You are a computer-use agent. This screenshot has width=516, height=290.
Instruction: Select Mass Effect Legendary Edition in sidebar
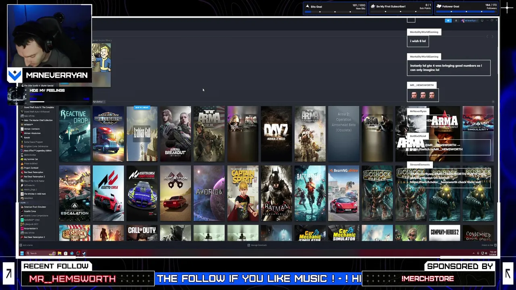36,151
